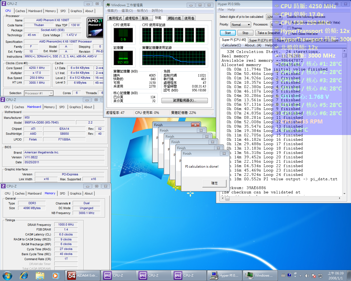Click 確定 in the front Finish dialog
This screenshot has width=351, height=281.
click(x=214, y=183)
